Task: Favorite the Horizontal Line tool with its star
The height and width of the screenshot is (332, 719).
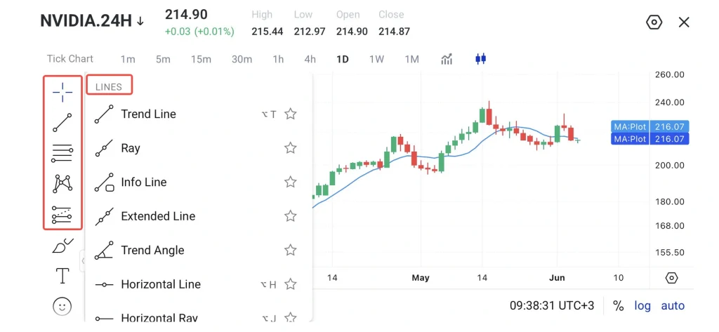Action: click(x=290, y=284)
